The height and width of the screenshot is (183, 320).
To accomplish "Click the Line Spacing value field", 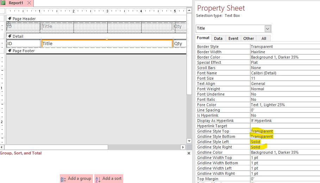I will click(x=285, y=110).
